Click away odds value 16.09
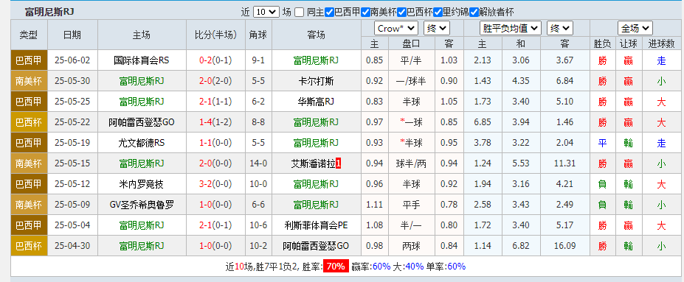 pyautogui.click(x=565, y=247)
